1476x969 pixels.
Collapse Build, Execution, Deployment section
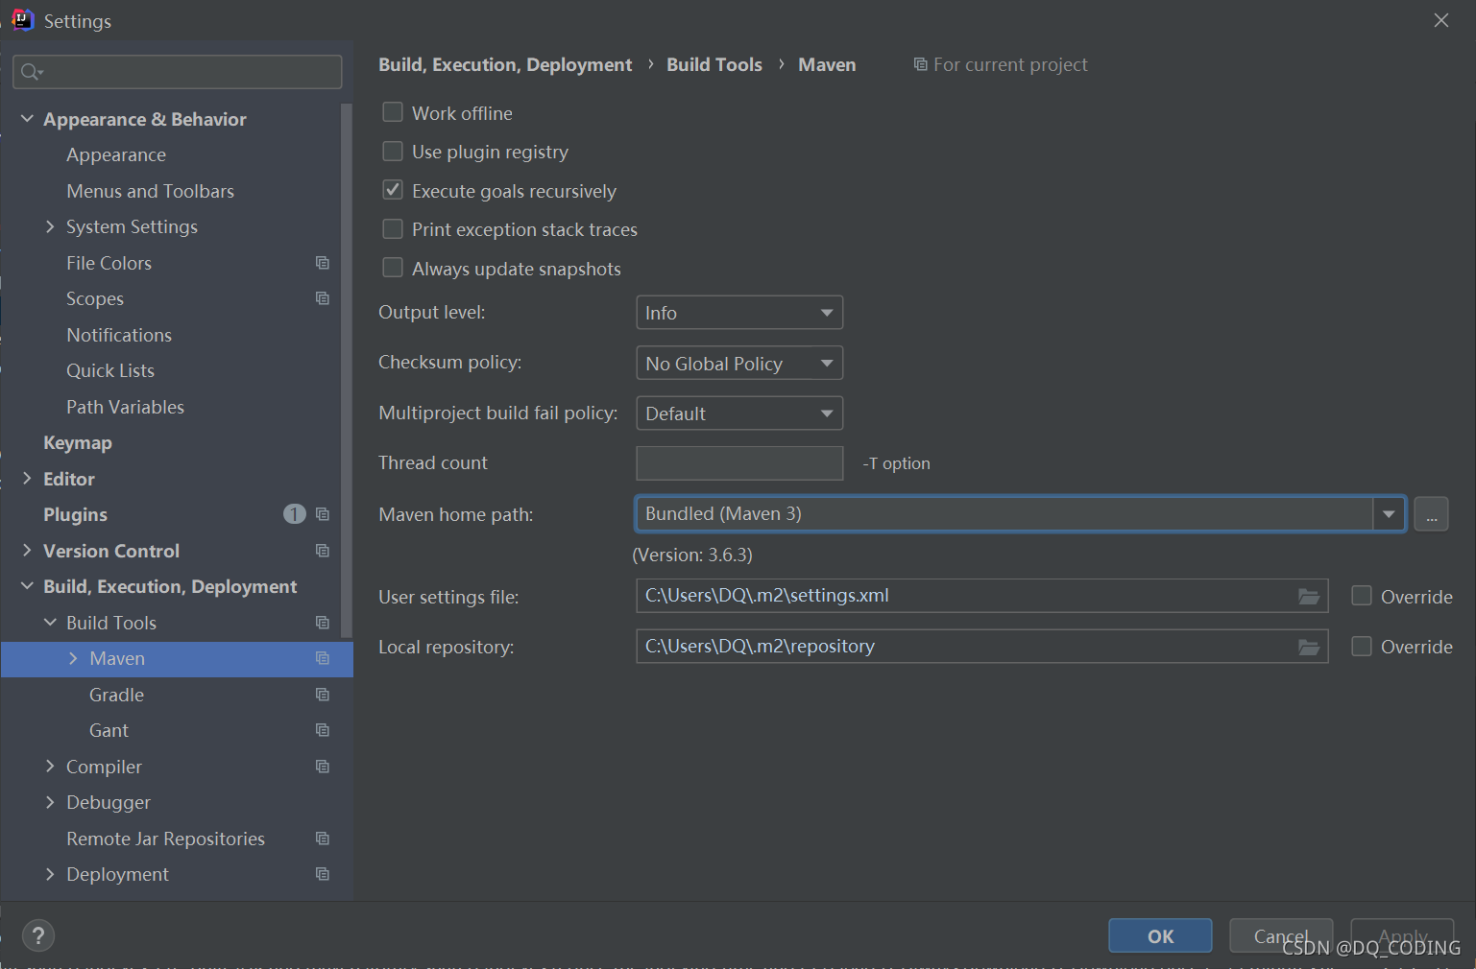[x=27, y=586]
